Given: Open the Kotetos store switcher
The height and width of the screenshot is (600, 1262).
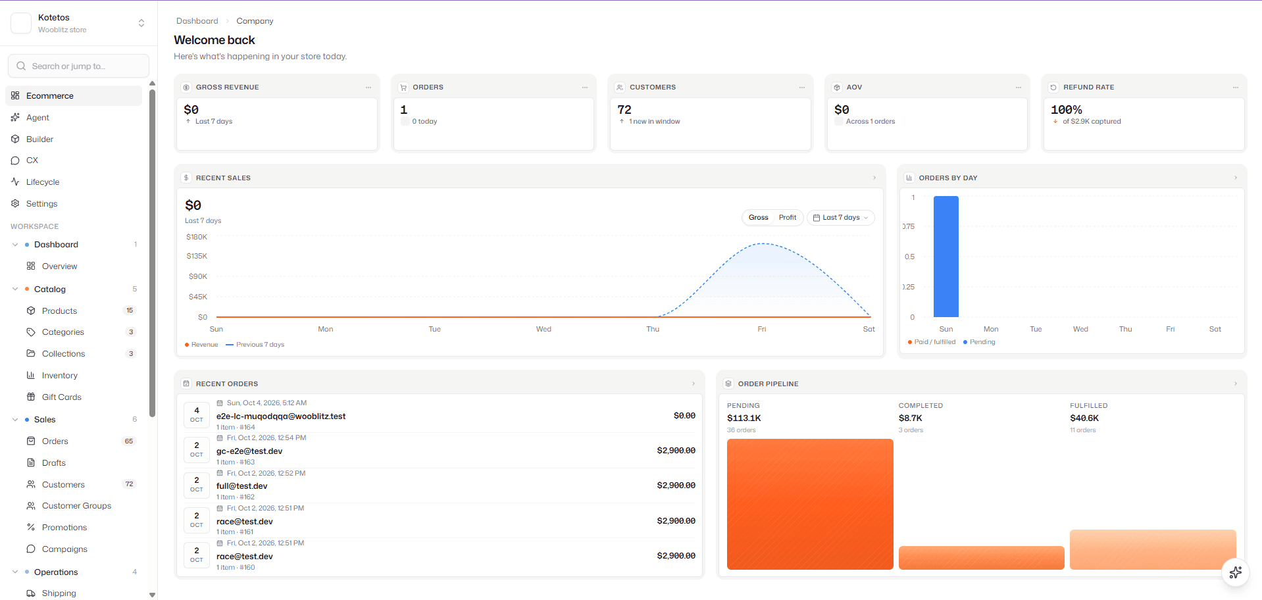Looking at the screenshot, I should pyautogui.click(x=141, y=23).
